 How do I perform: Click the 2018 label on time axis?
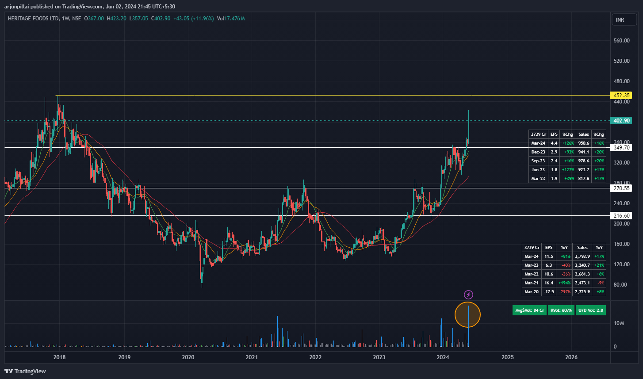tap(59, 357)
